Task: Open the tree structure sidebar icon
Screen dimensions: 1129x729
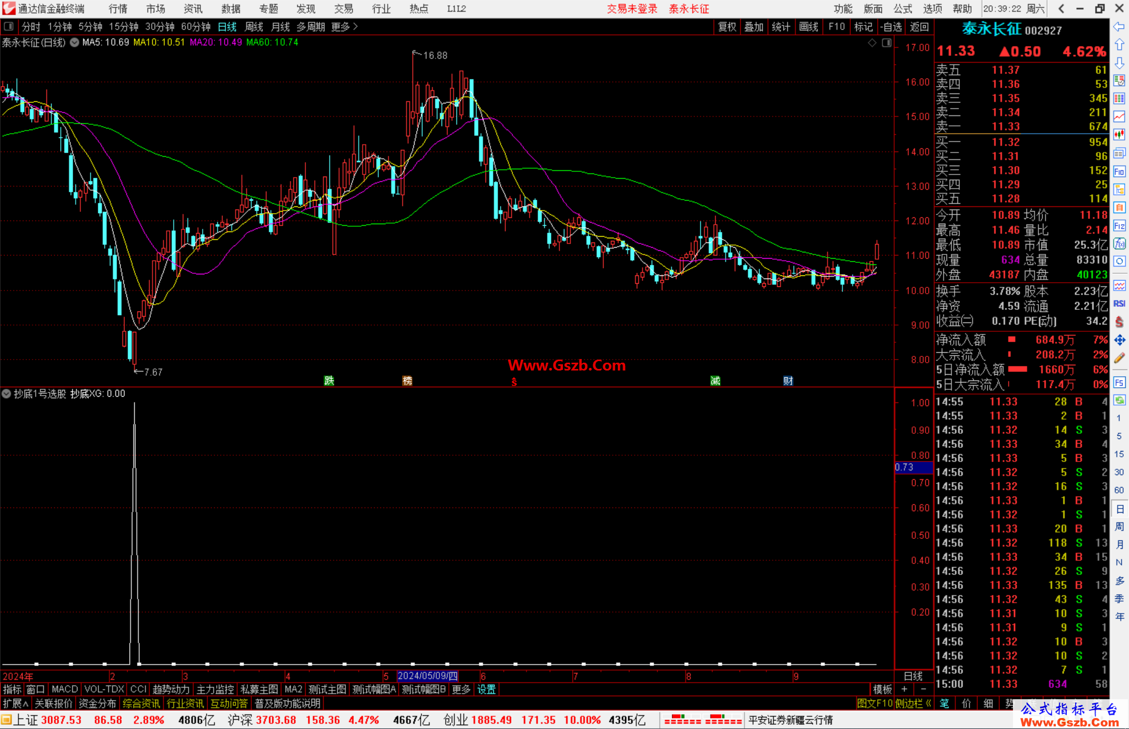Action: coord(1119,189)
